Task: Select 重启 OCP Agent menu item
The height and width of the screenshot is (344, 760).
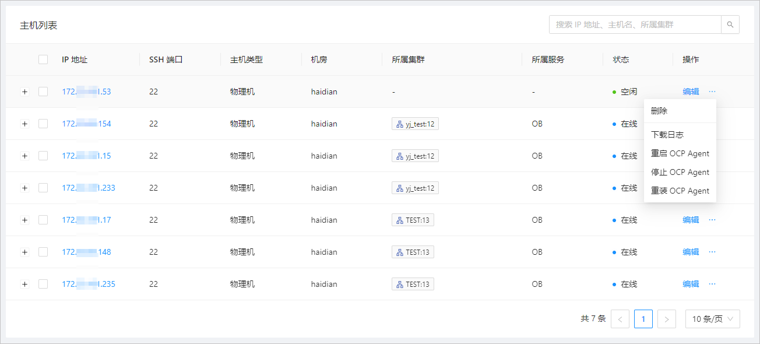Action: [680, 153]
